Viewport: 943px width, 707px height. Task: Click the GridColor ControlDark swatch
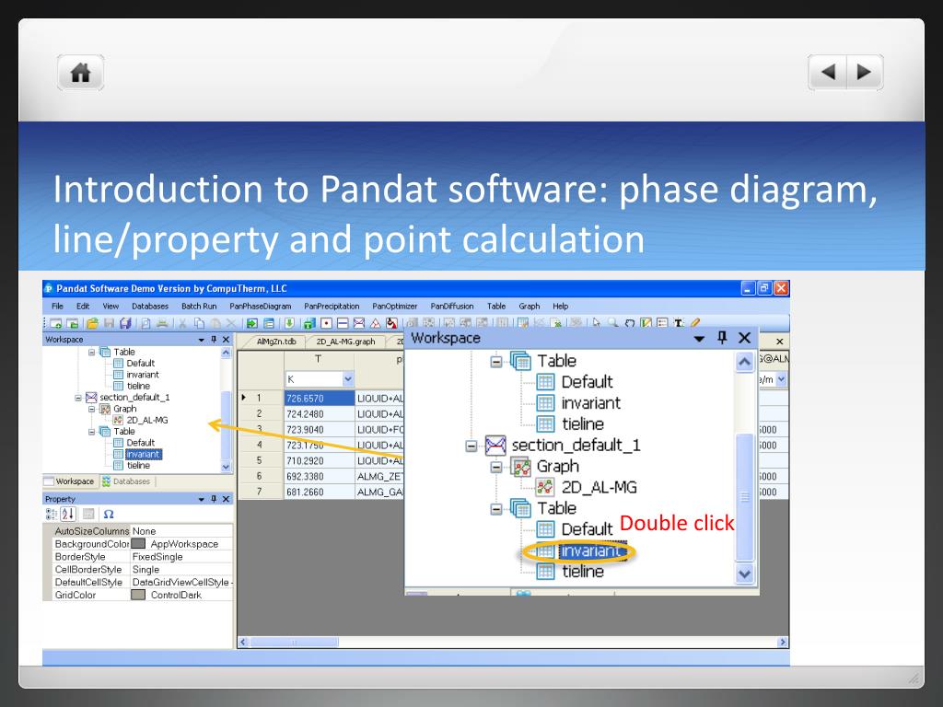click(138, 596)
